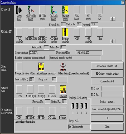Viewport: 126px width, 134px height.
Task: Select CPU number 3 in Multiple CPU setting
Action: point(81,106)
